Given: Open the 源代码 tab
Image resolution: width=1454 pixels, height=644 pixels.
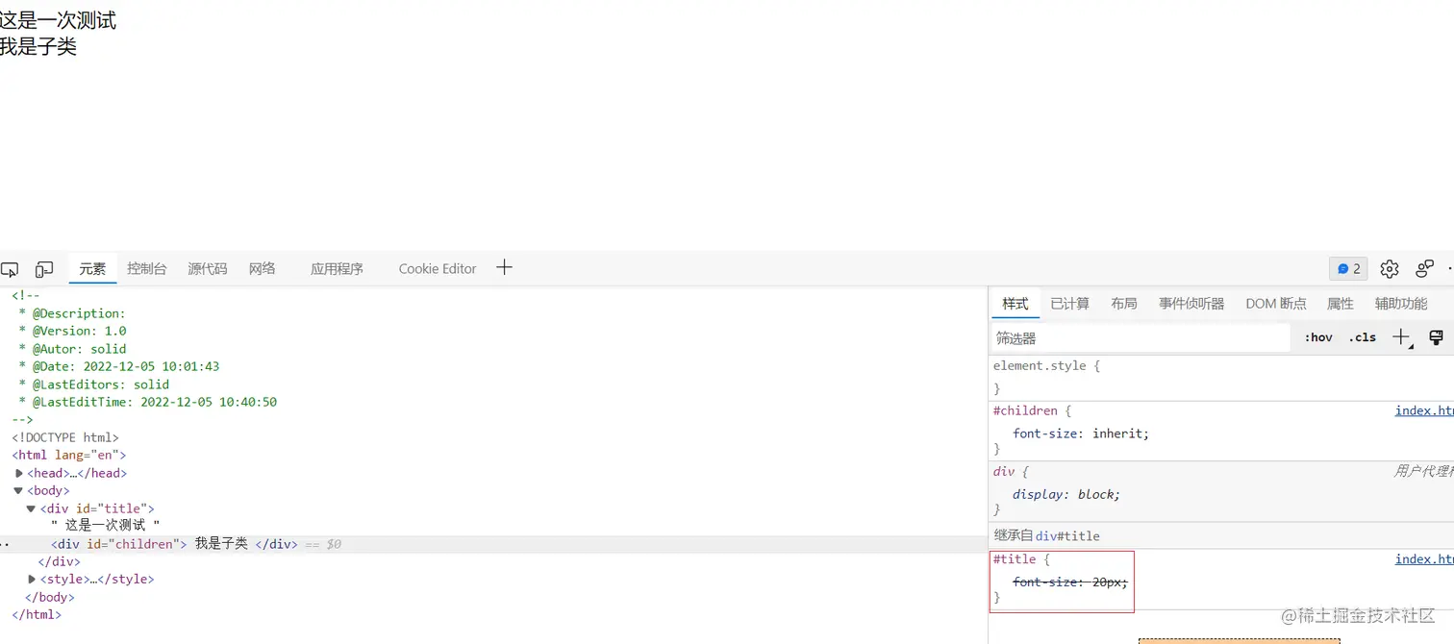Looking at the screenshot, I should tap(207, 269).
